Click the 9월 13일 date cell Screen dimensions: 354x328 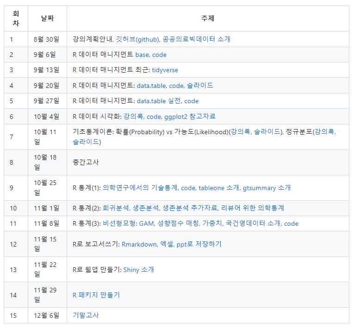46,70
